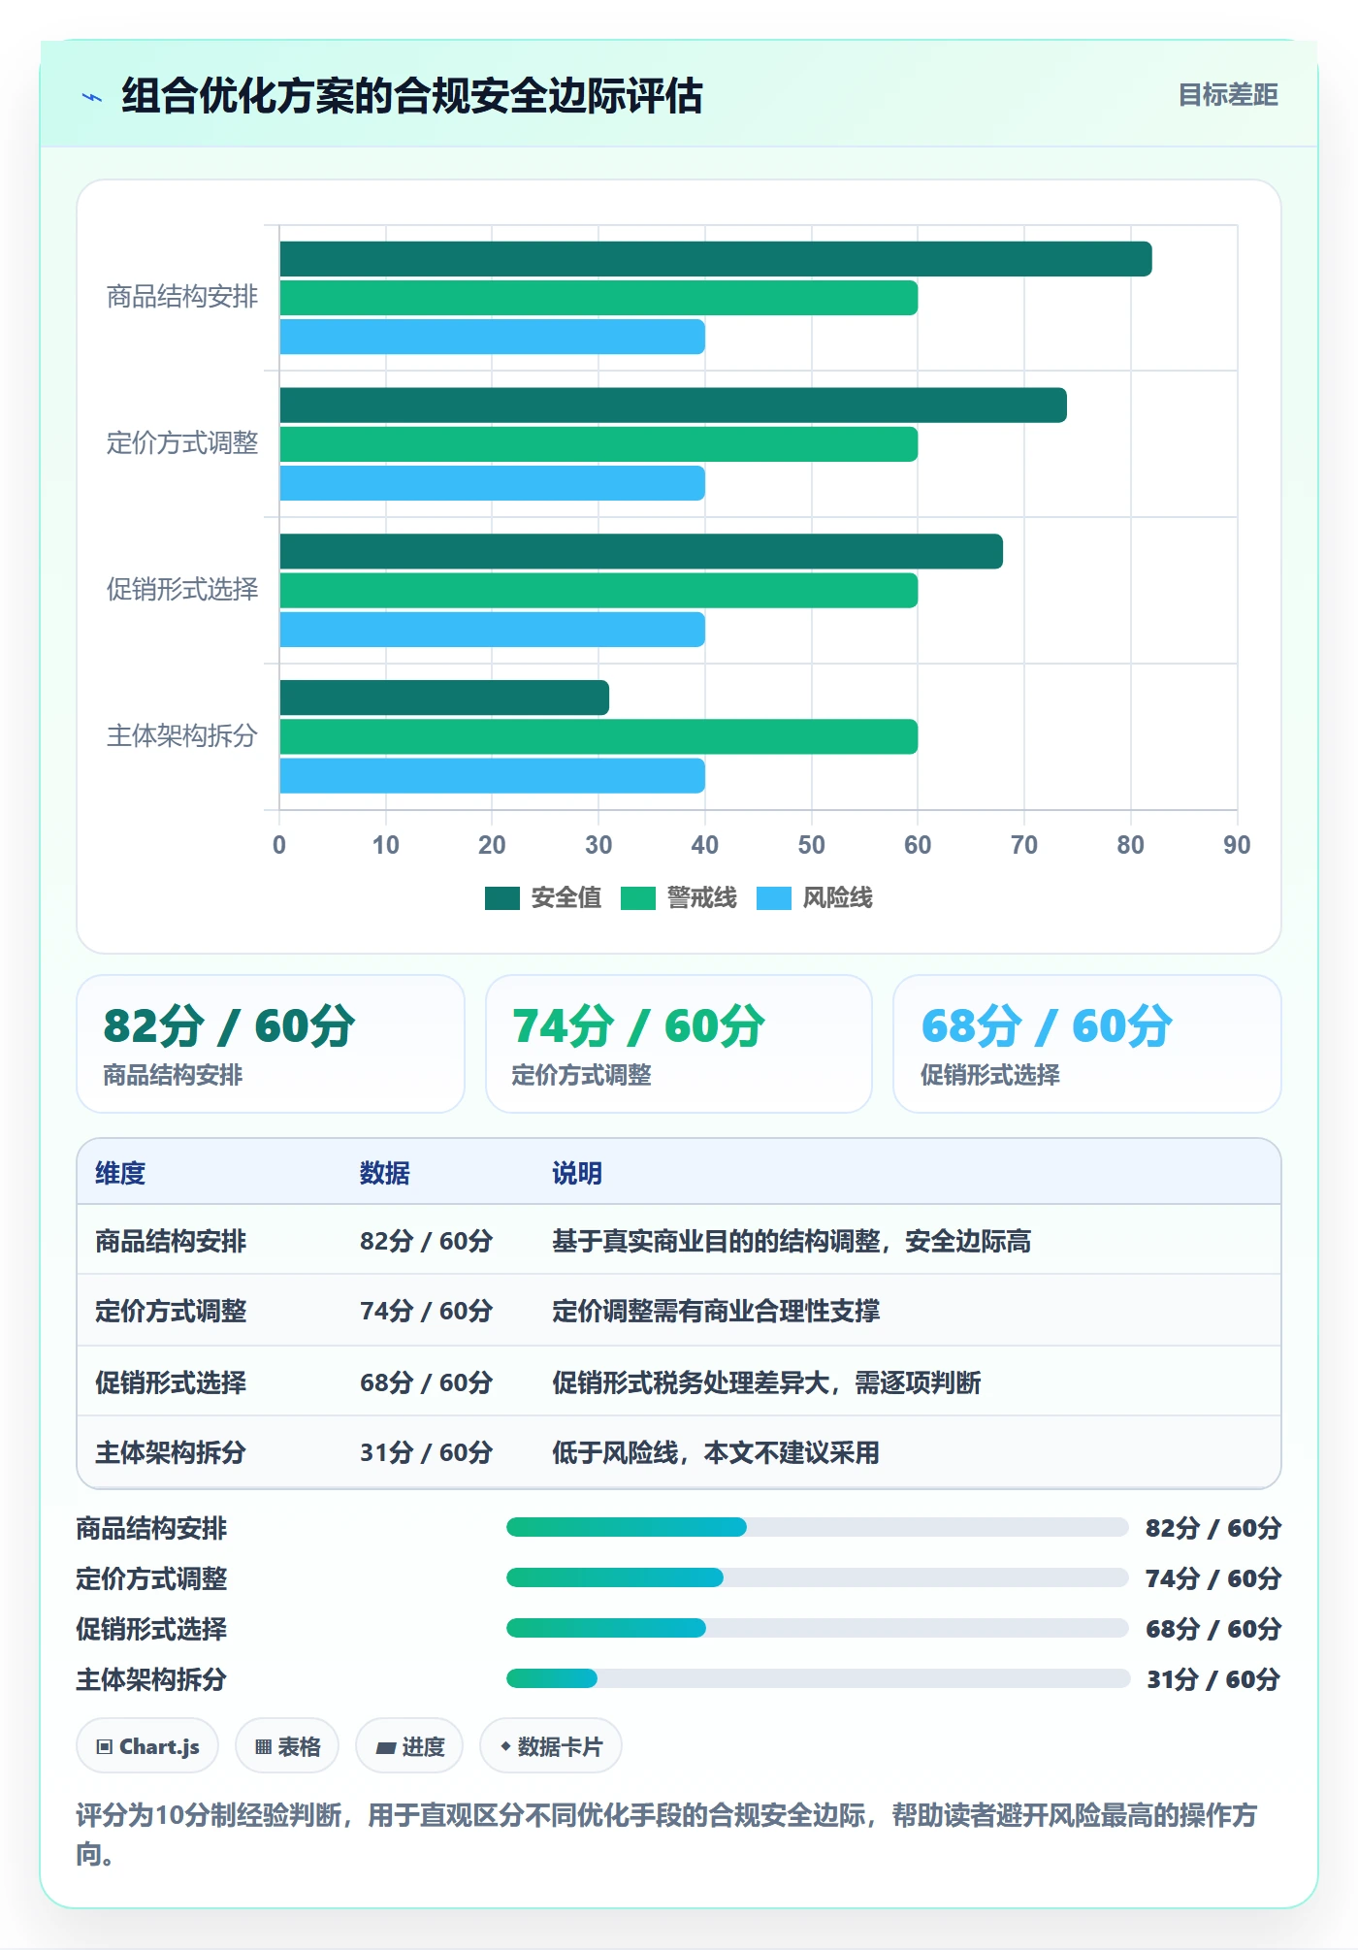Click 促销形式选择 green 警戒线 bar
Viewport: 1358px width, 1950px height.
(598, 591)
